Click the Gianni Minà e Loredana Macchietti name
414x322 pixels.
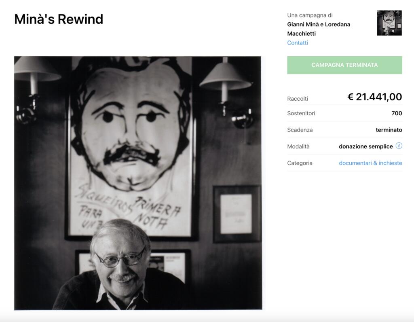pos(319,29)
